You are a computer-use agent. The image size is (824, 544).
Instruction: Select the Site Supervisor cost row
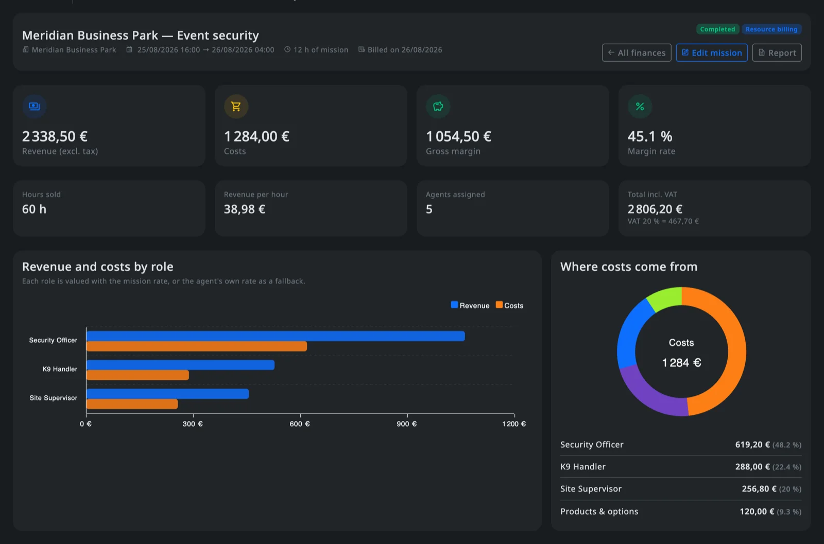[x=681, y=489]
